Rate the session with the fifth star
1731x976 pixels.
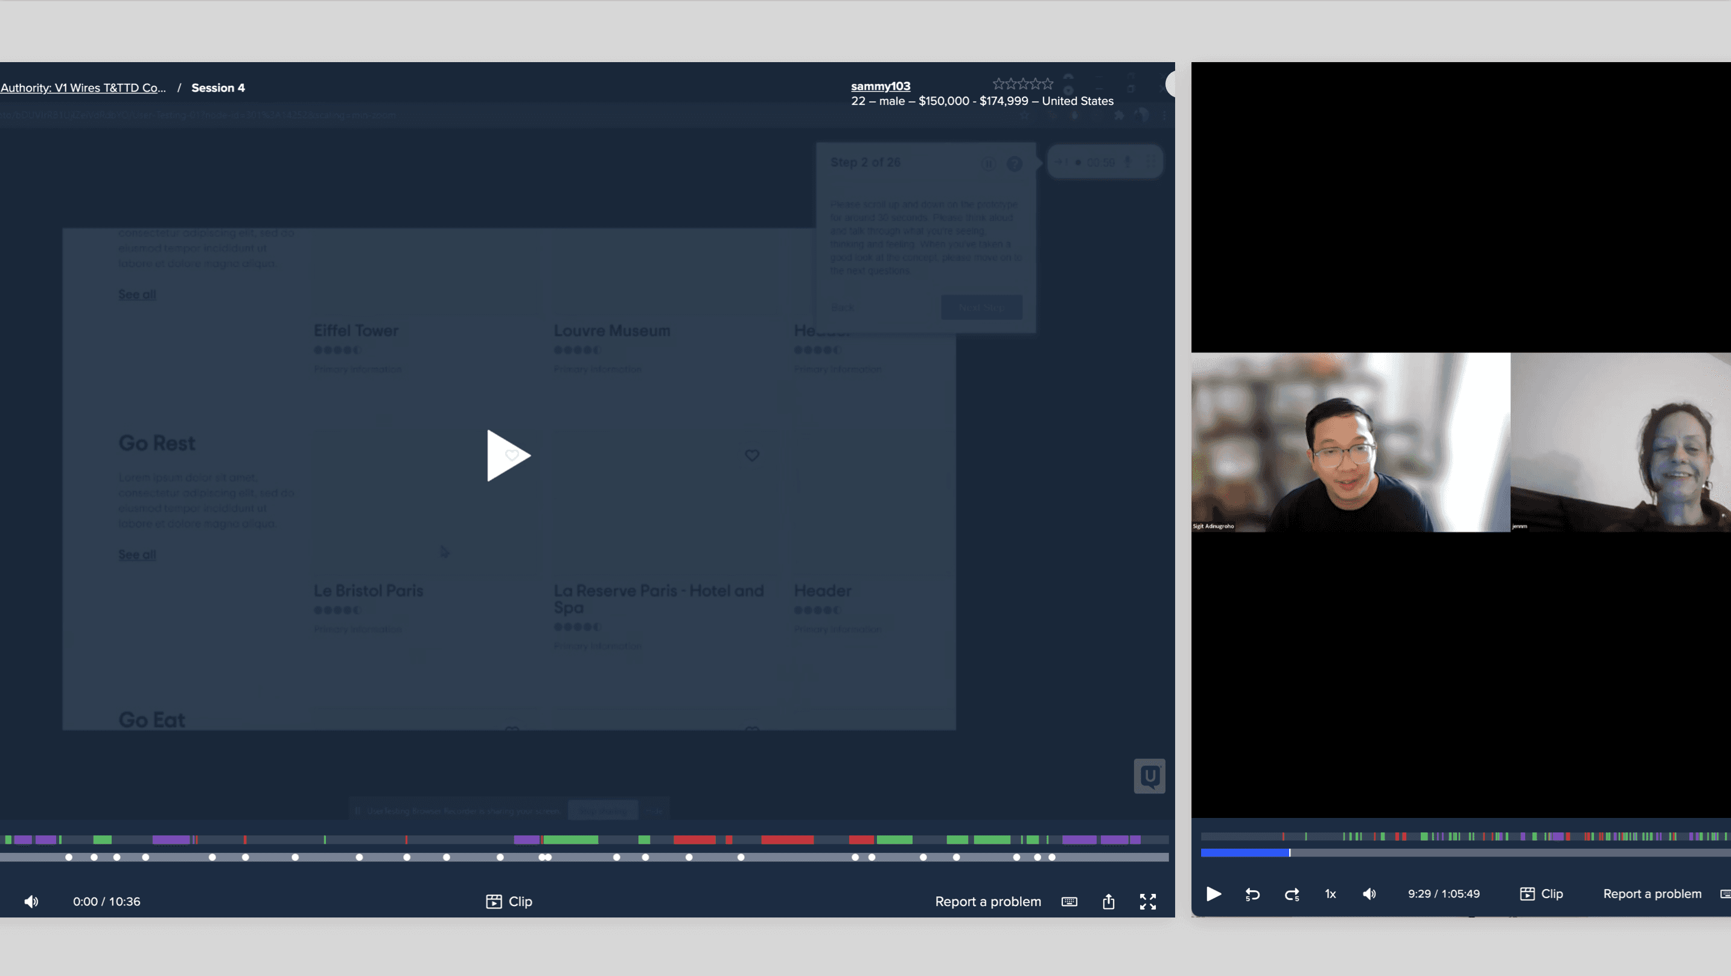1047,84
